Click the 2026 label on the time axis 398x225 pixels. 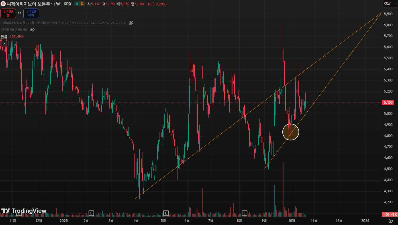tap(365, 220)
